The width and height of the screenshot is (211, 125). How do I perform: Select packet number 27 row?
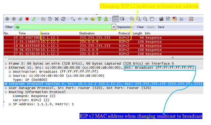click(x=103, y=54)
